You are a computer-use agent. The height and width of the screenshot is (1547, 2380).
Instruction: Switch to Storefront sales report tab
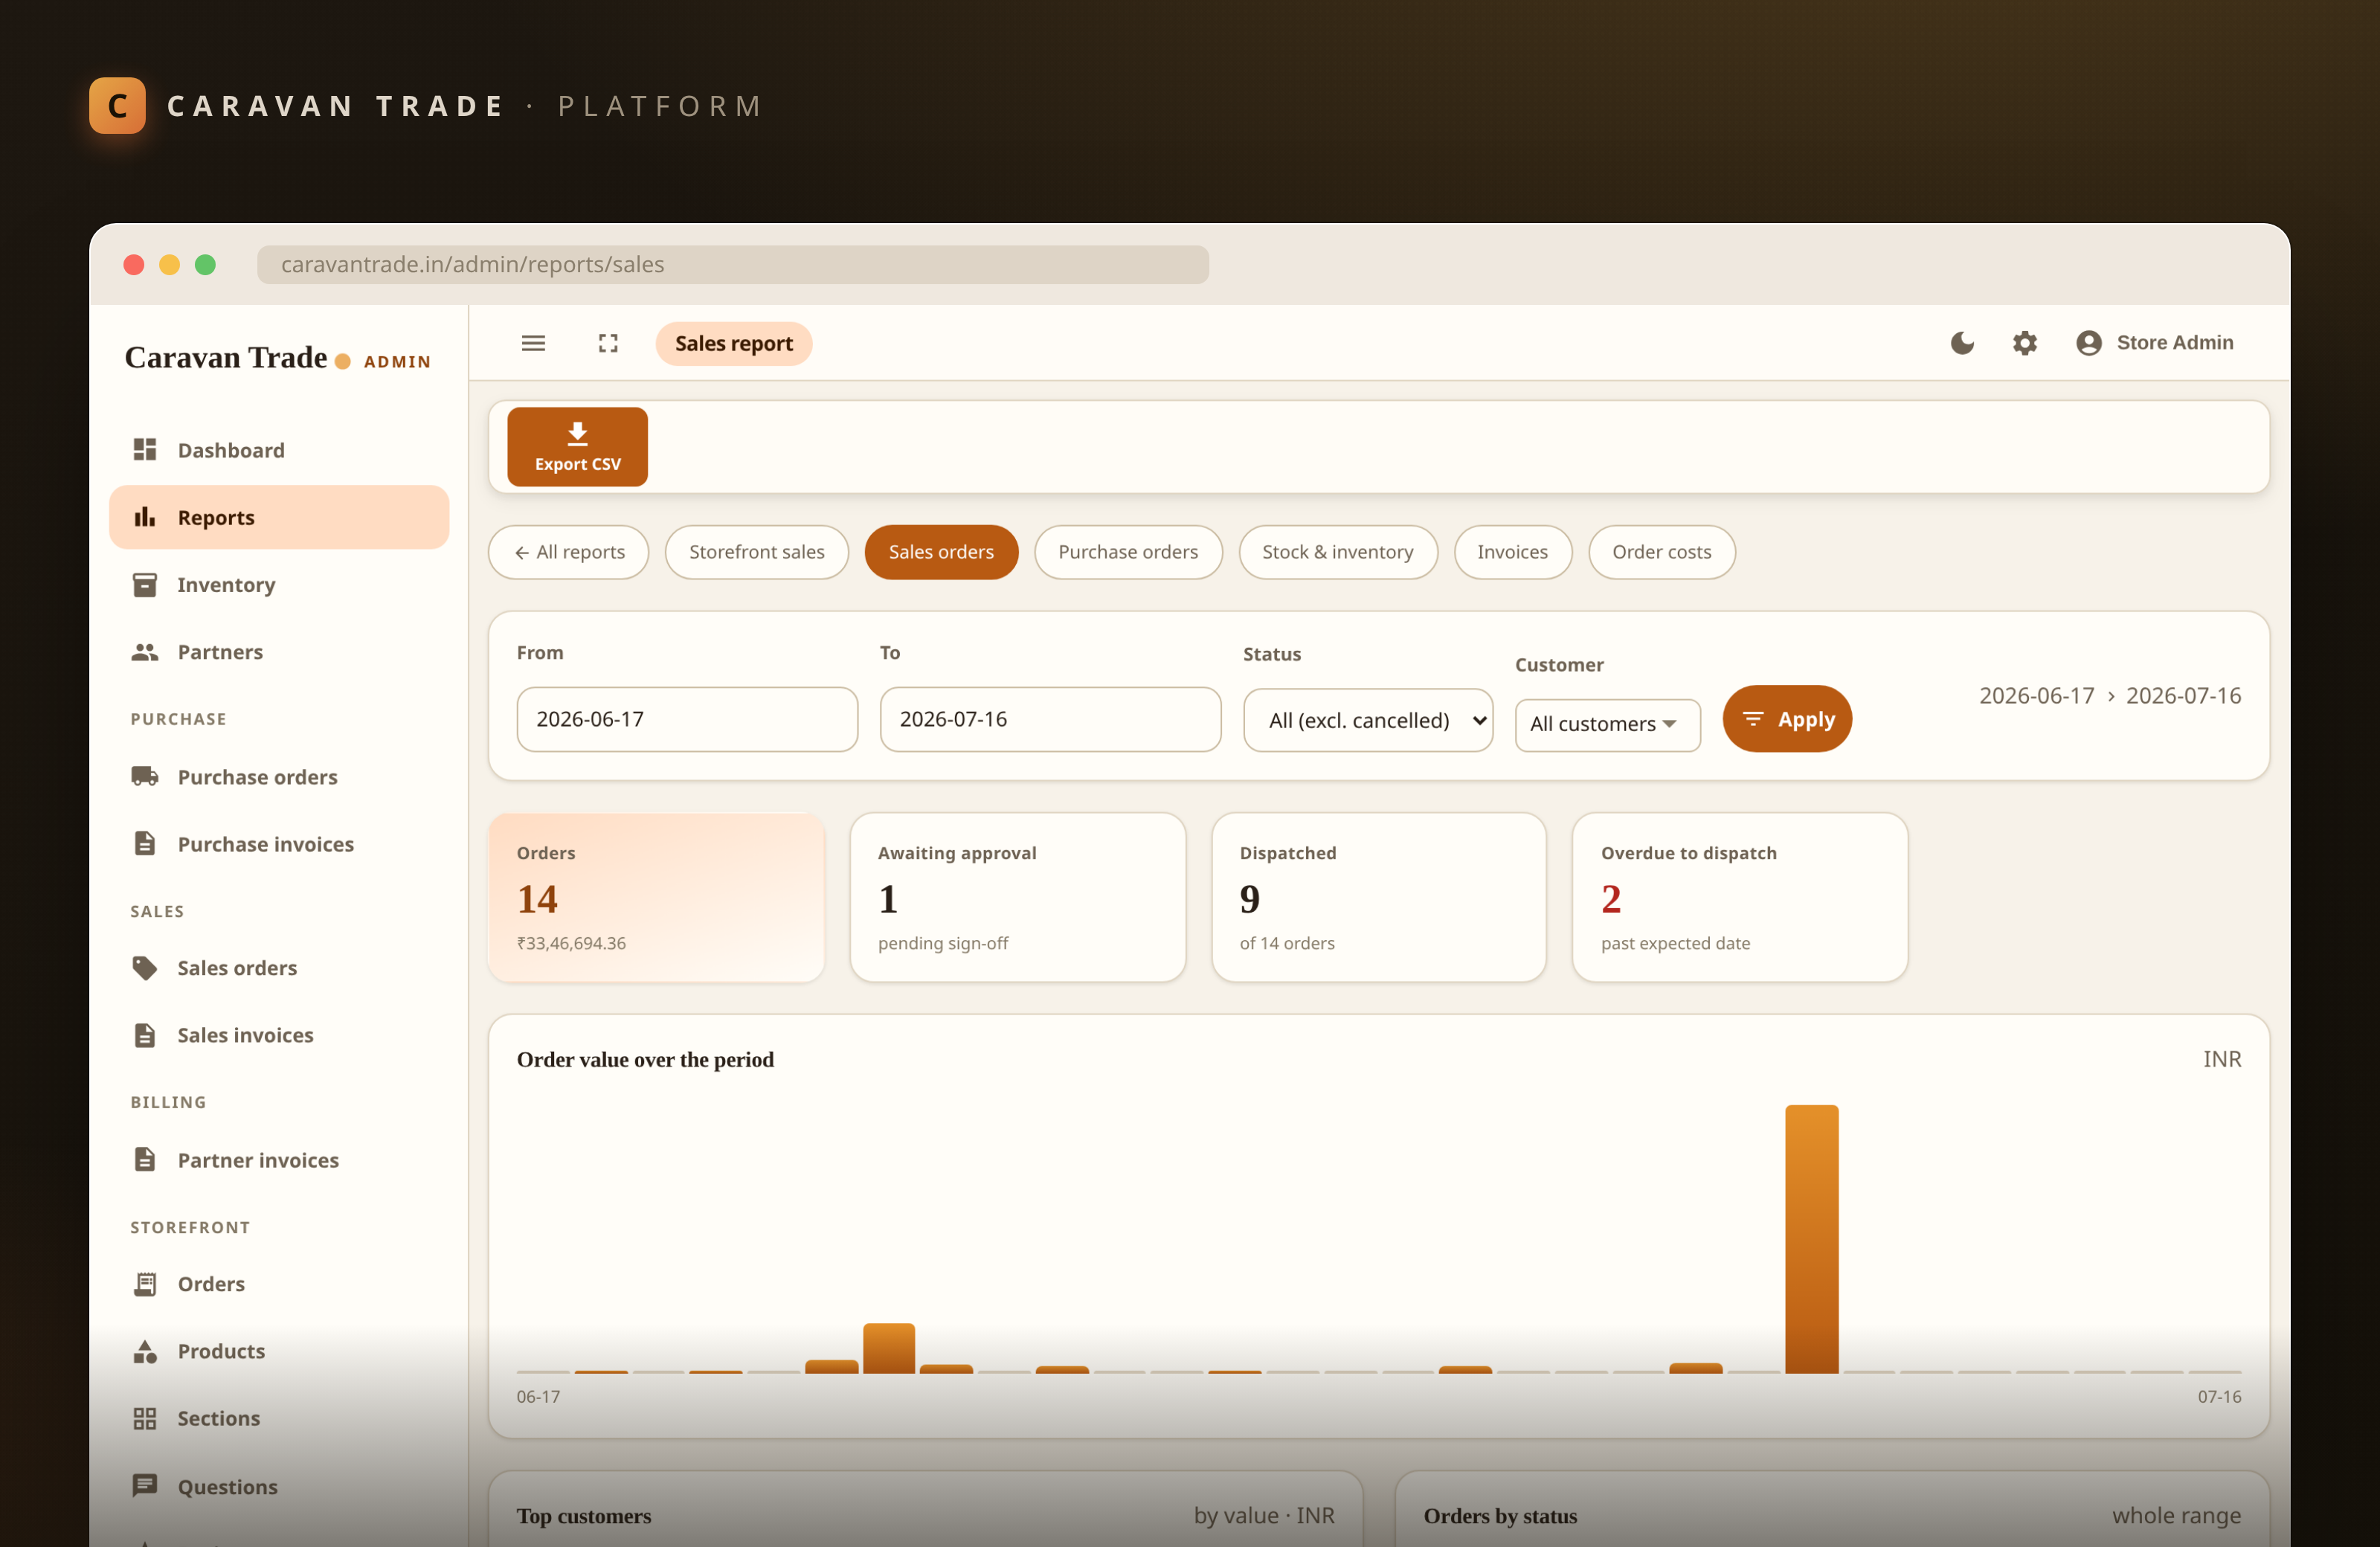756,552
